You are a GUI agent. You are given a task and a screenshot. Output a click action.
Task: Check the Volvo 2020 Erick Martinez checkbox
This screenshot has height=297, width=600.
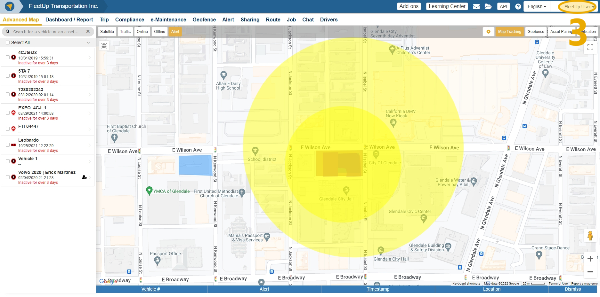pos(8,177)
